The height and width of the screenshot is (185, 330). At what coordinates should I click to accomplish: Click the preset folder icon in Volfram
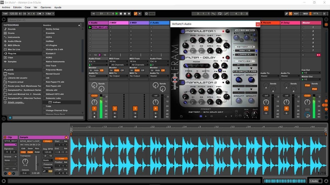point(182,116)
